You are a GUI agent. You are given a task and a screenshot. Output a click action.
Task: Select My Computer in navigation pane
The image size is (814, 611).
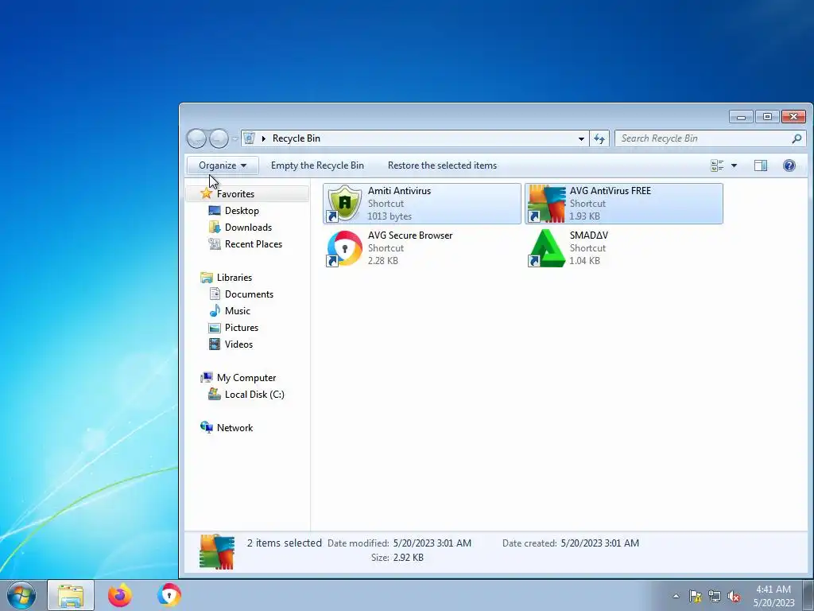[x=246, y=378]
